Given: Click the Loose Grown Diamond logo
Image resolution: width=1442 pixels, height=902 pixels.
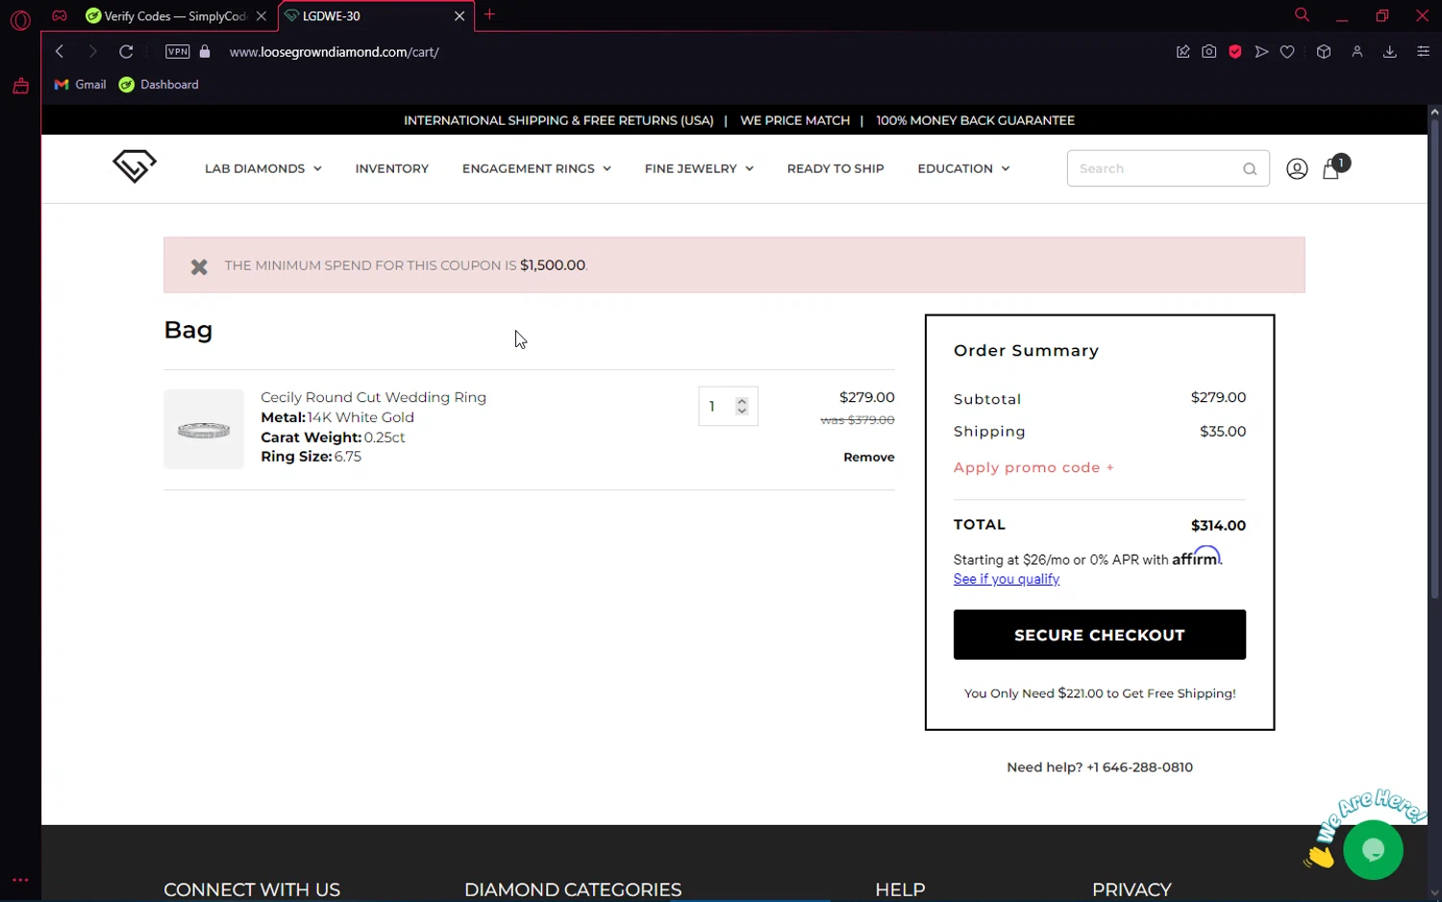Looking at the screenshot, I should point(135,166).
